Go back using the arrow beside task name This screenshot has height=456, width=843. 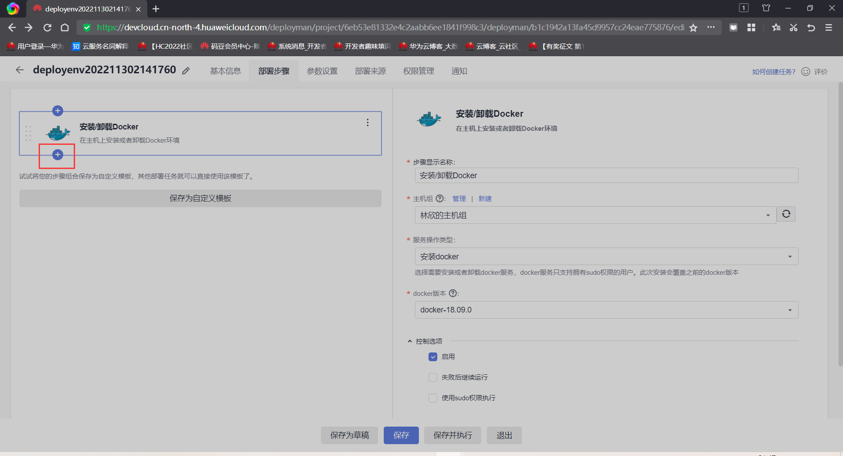pyautogui.click(x=20, y=70)
